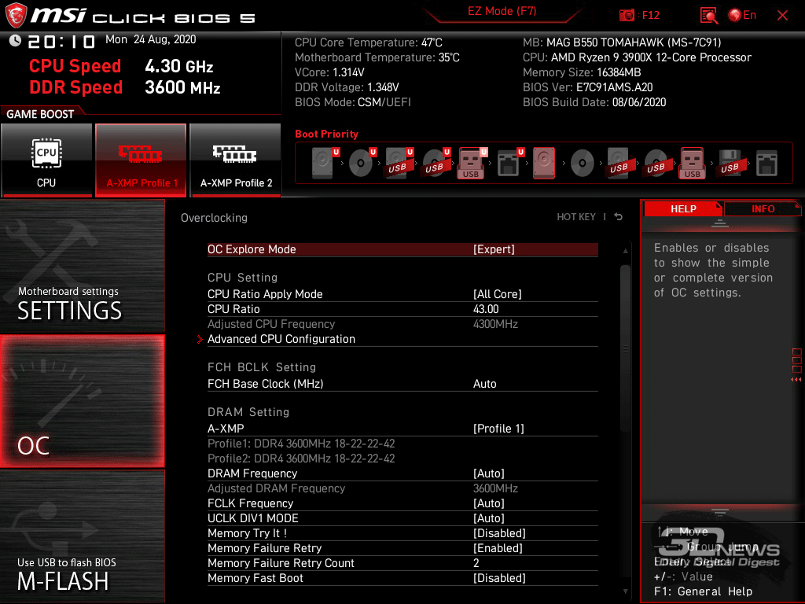Select the legacy USB CD/DVD boot icon
This screenshot has height=604, width=805.
pyautogui.click(x=656, y=163)
